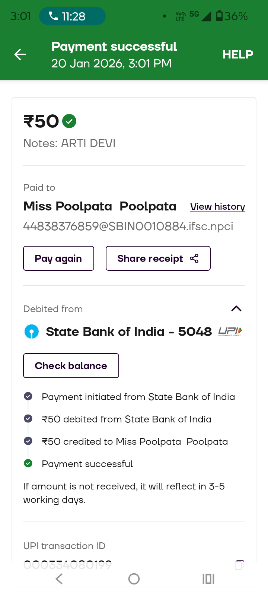Collapse the Debited from section
Viewport: 268px width, 596px height.
(x=236, y=308)
